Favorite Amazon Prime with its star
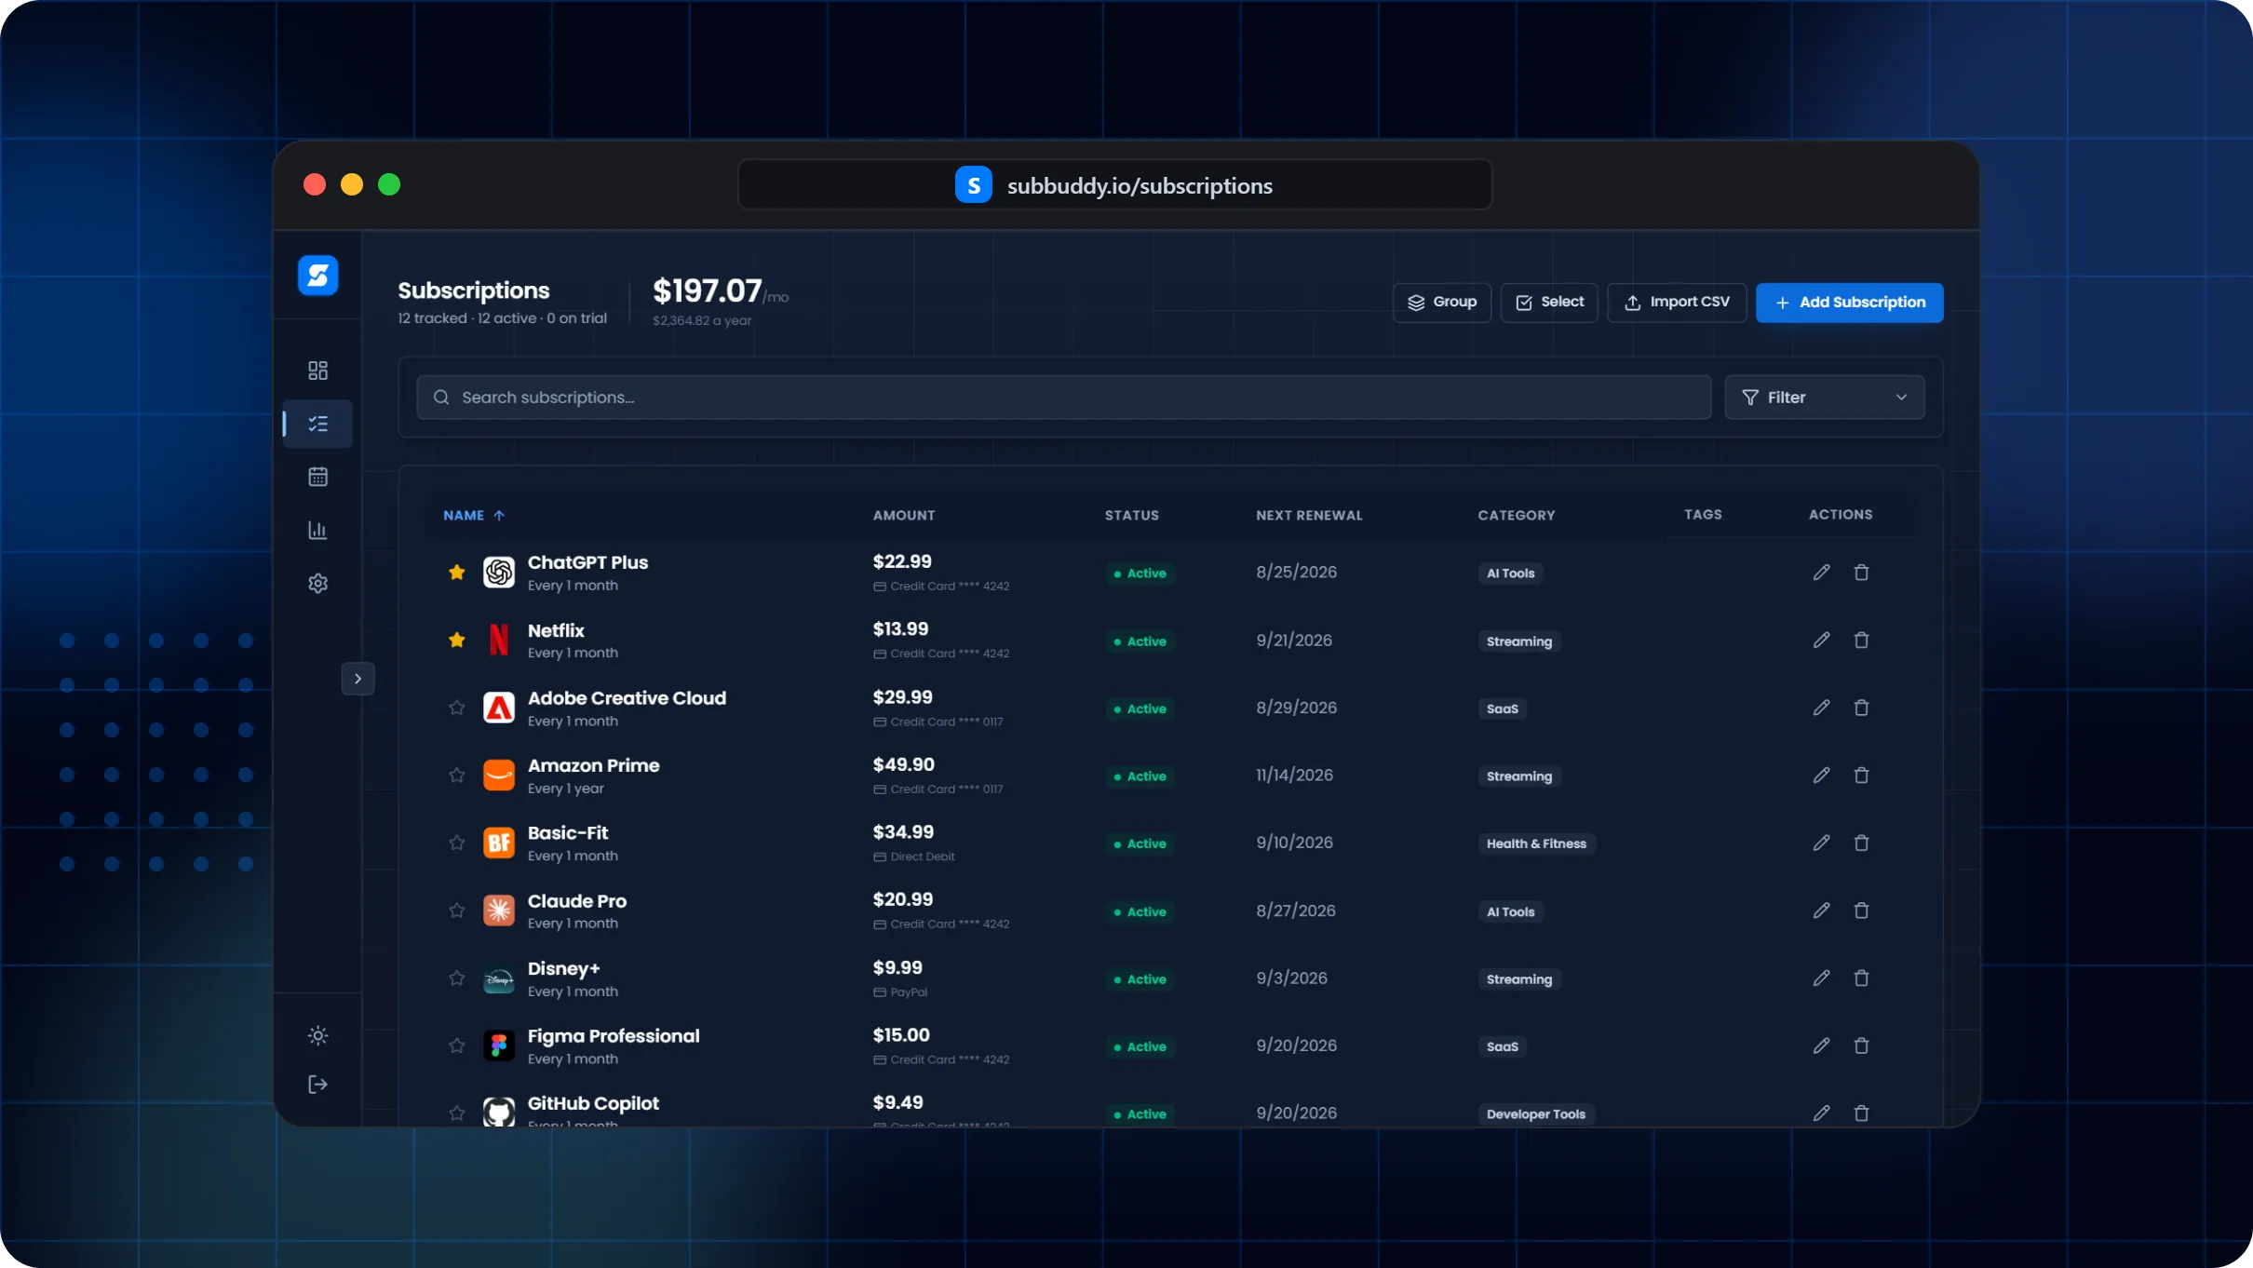The height and width of the screenshot is (1268, 2253). click(x=456, y=775)
